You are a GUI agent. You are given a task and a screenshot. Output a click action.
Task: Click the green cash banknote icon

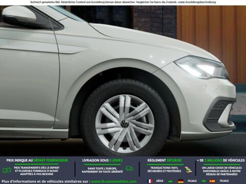click(7, 171)
